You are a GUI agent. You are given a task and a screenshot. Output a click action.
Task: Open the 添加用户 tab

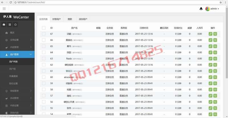pyautogui.click(x=83, y=19)
